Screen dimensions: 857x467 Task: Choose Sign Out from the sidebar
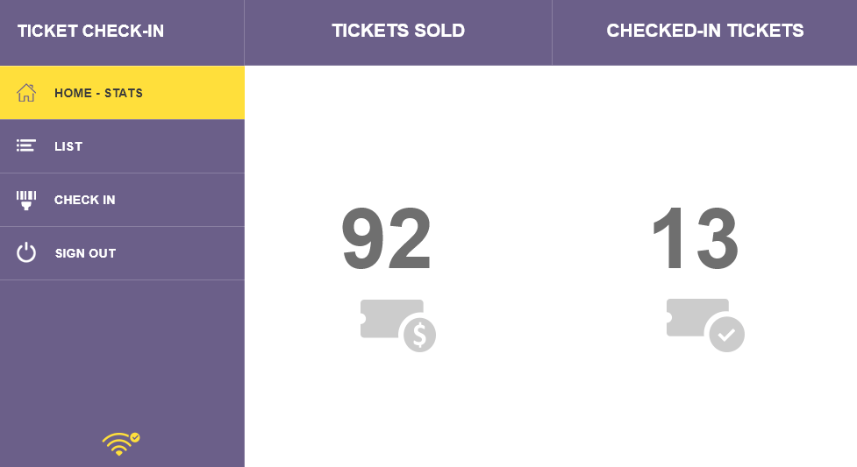click(x=122, y=253)
